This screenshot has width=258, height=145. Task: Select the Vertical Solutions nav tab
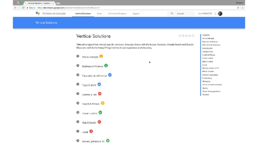click(x=83, y=14)
